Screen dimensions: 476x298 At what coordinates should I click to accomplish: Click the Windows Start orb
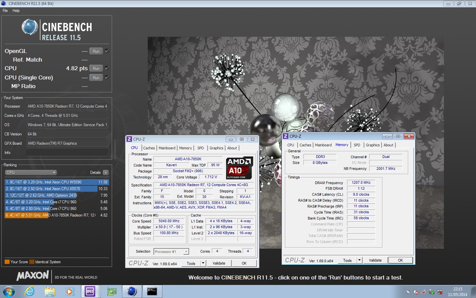pos(9,292)
